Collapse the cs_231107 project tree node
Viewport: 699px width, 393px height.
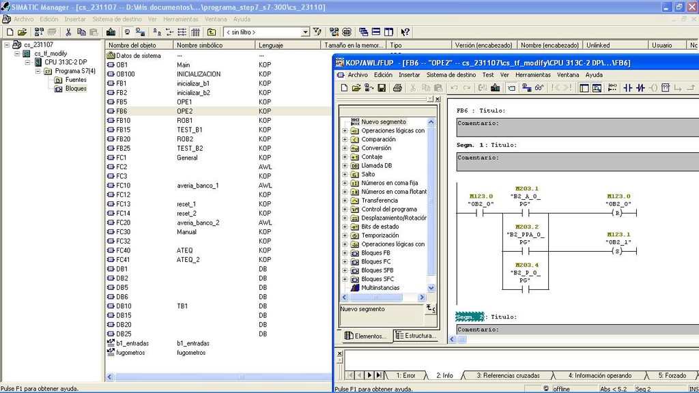(7, 44)
